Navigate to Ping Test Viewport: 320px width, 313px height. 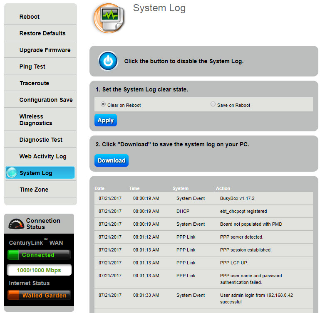tap(32, 67)
